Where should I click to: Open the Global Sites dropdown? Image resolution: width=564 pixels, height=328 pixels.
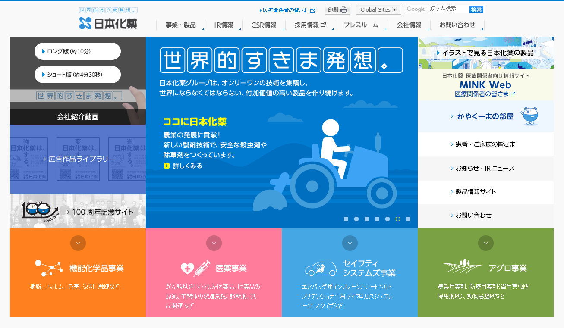pyautogui.click(x=378, y=9)
